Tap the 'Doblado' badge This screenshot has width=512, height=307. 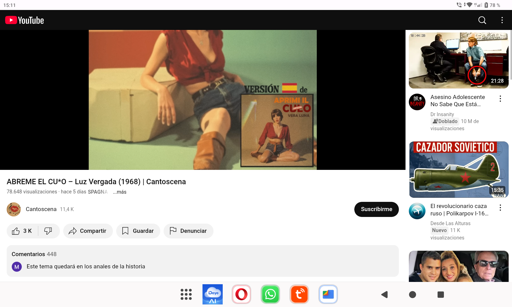[445, 121]
